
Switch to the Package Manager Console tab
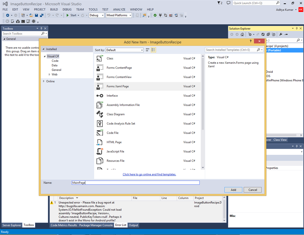tap(96, 225)
